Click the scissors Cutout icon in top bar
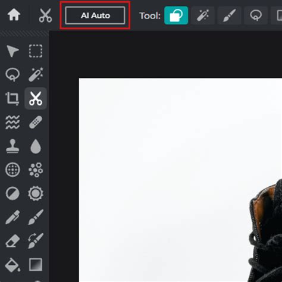The height and width of the screenshot is (282, 282). click(x=45, y=15)
